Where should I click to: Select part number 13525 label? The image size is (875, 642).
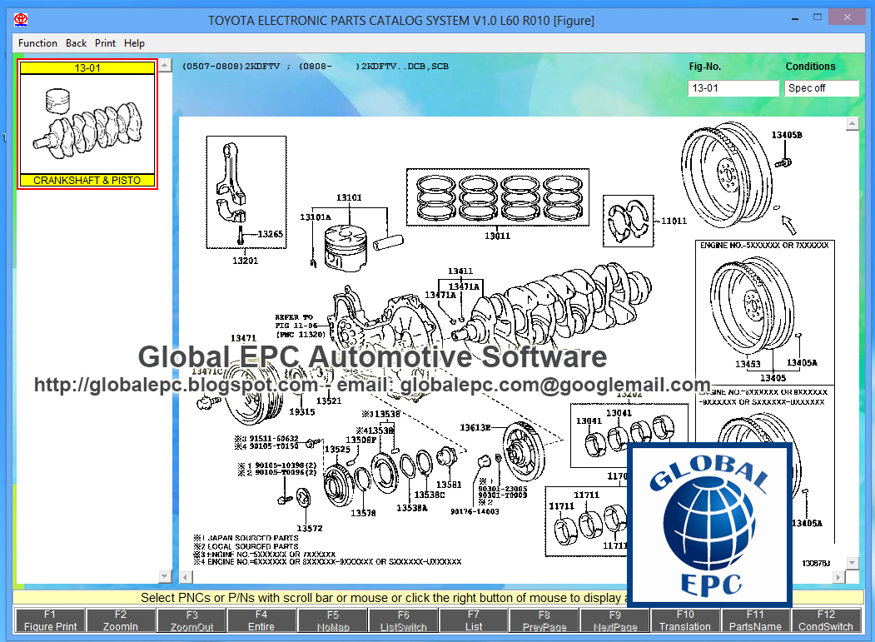(x=338, y=450)
